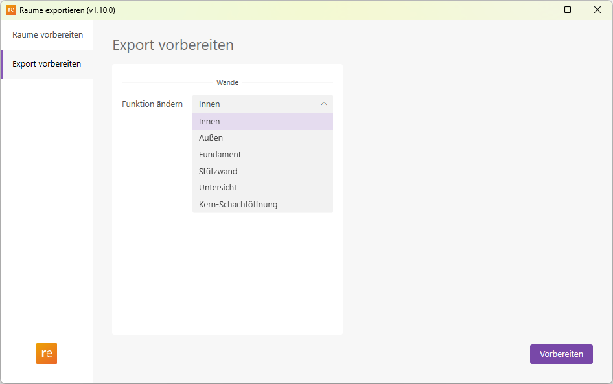
Task: Select the Export vorbereiten sidebar entry
Action: click(46, 64)
